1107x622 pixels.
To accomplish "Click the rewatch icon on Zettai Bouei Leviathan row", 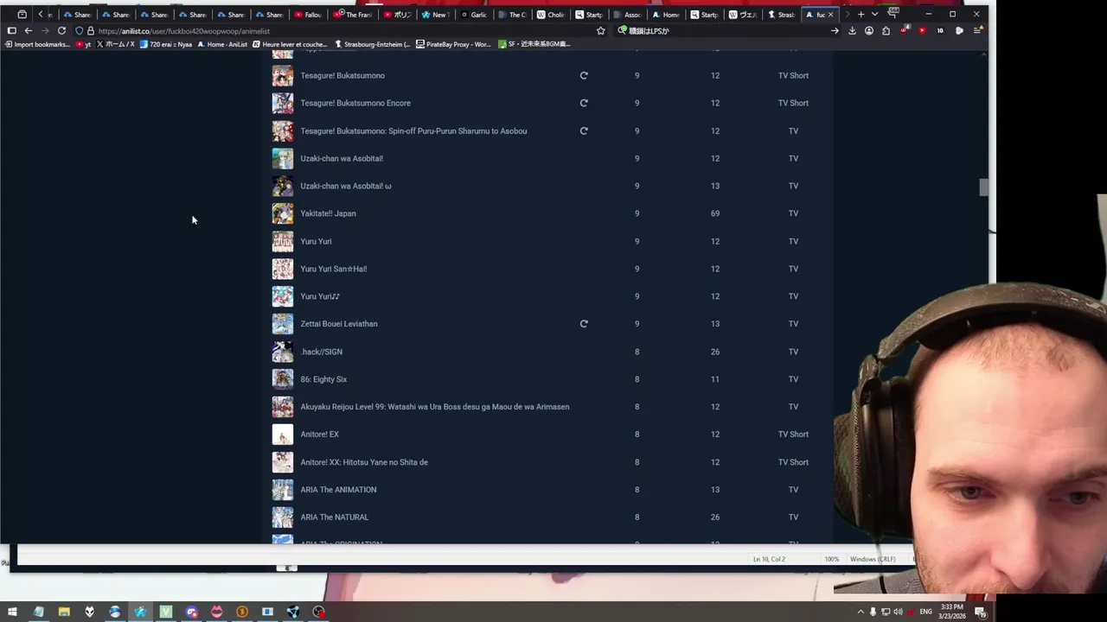I will (x=584, y=324).
